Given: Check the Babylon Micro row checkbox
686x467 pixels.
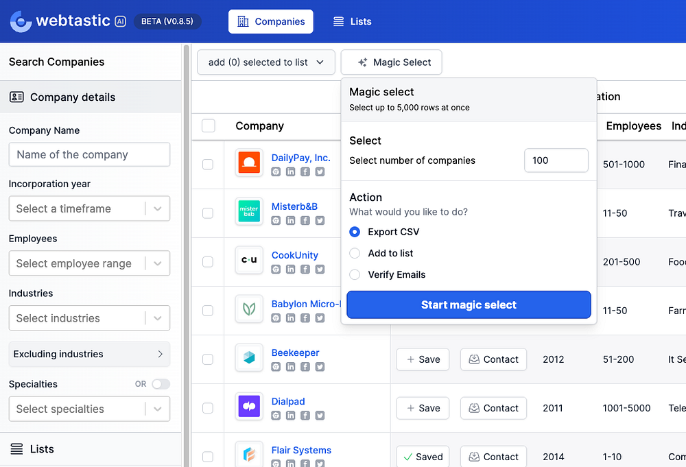Looking at the screenshot, I should 208,311.
